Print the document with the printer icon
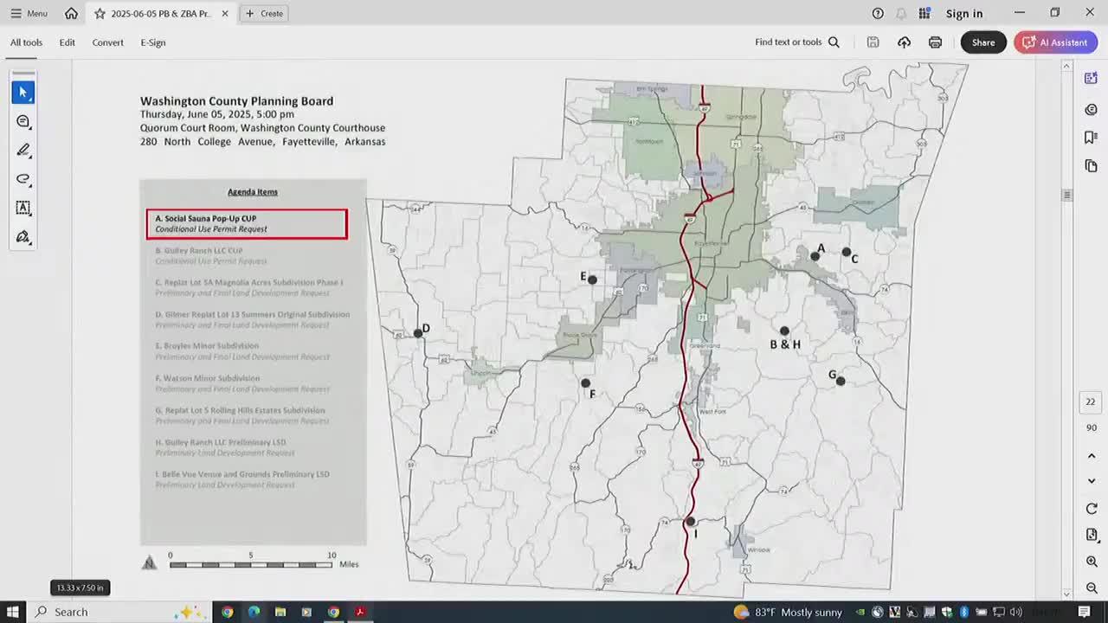The height and width of the screenshot is (623, 1108). [935, 42]
